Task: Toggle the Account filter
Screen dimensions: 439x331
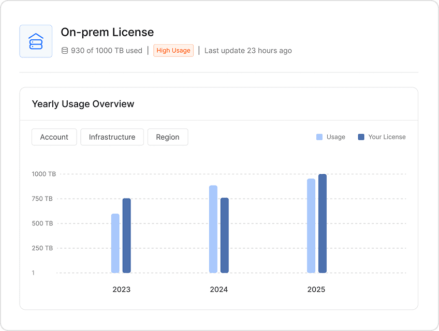Action: (54, 137)
